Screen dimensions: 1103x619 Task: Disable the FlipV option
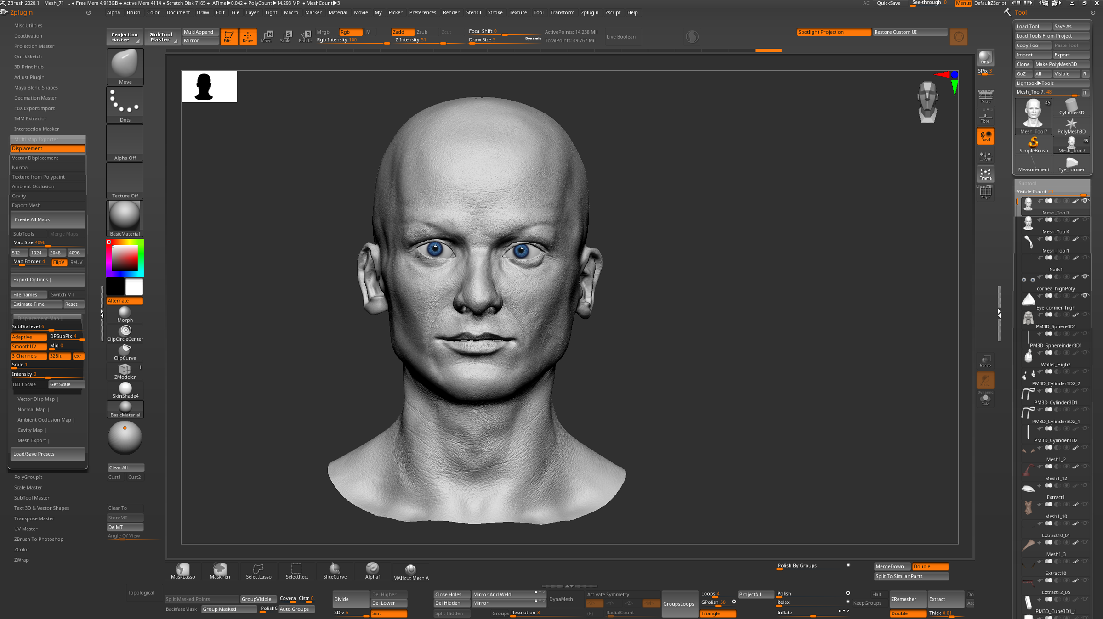(59, 262)
